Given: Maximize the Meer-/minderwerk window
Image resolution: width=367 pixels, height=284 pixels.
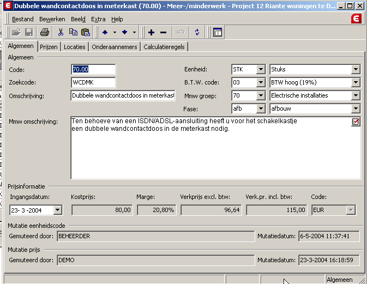Looking at the screenshot, I should tap(350, 6).
